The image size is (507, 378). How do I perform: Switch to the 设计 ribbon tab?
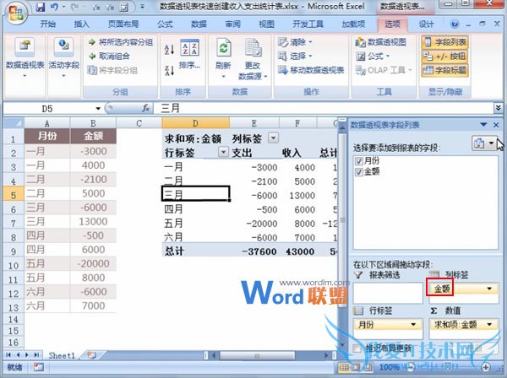coord(426,24)
